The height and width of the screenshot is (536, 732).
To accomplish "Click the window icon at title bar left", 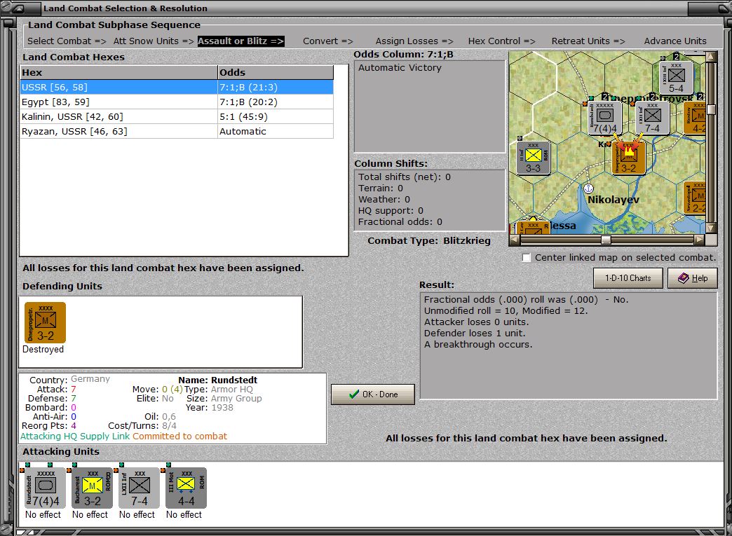I will 19,8.
